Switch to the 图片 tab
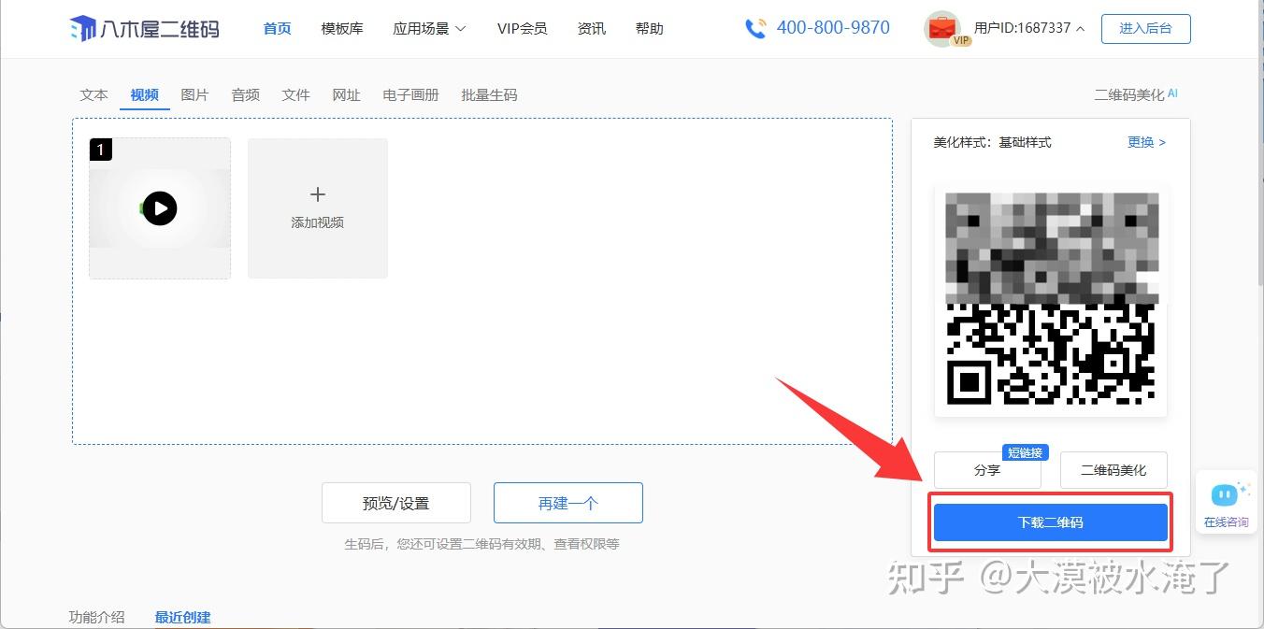Viewport: 1264px width, 629px height. click(x=194, y=95)
